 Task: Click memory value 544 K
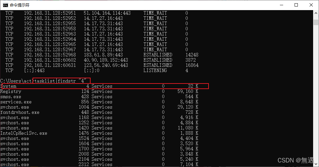pyautogui.click(x=192, y=97)
